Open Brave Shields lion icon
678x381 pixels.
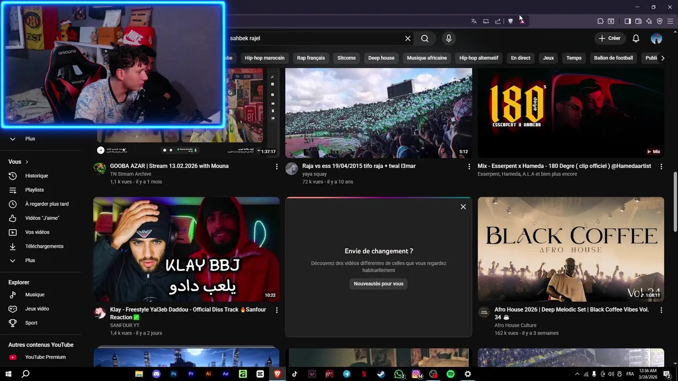[511, 21]
